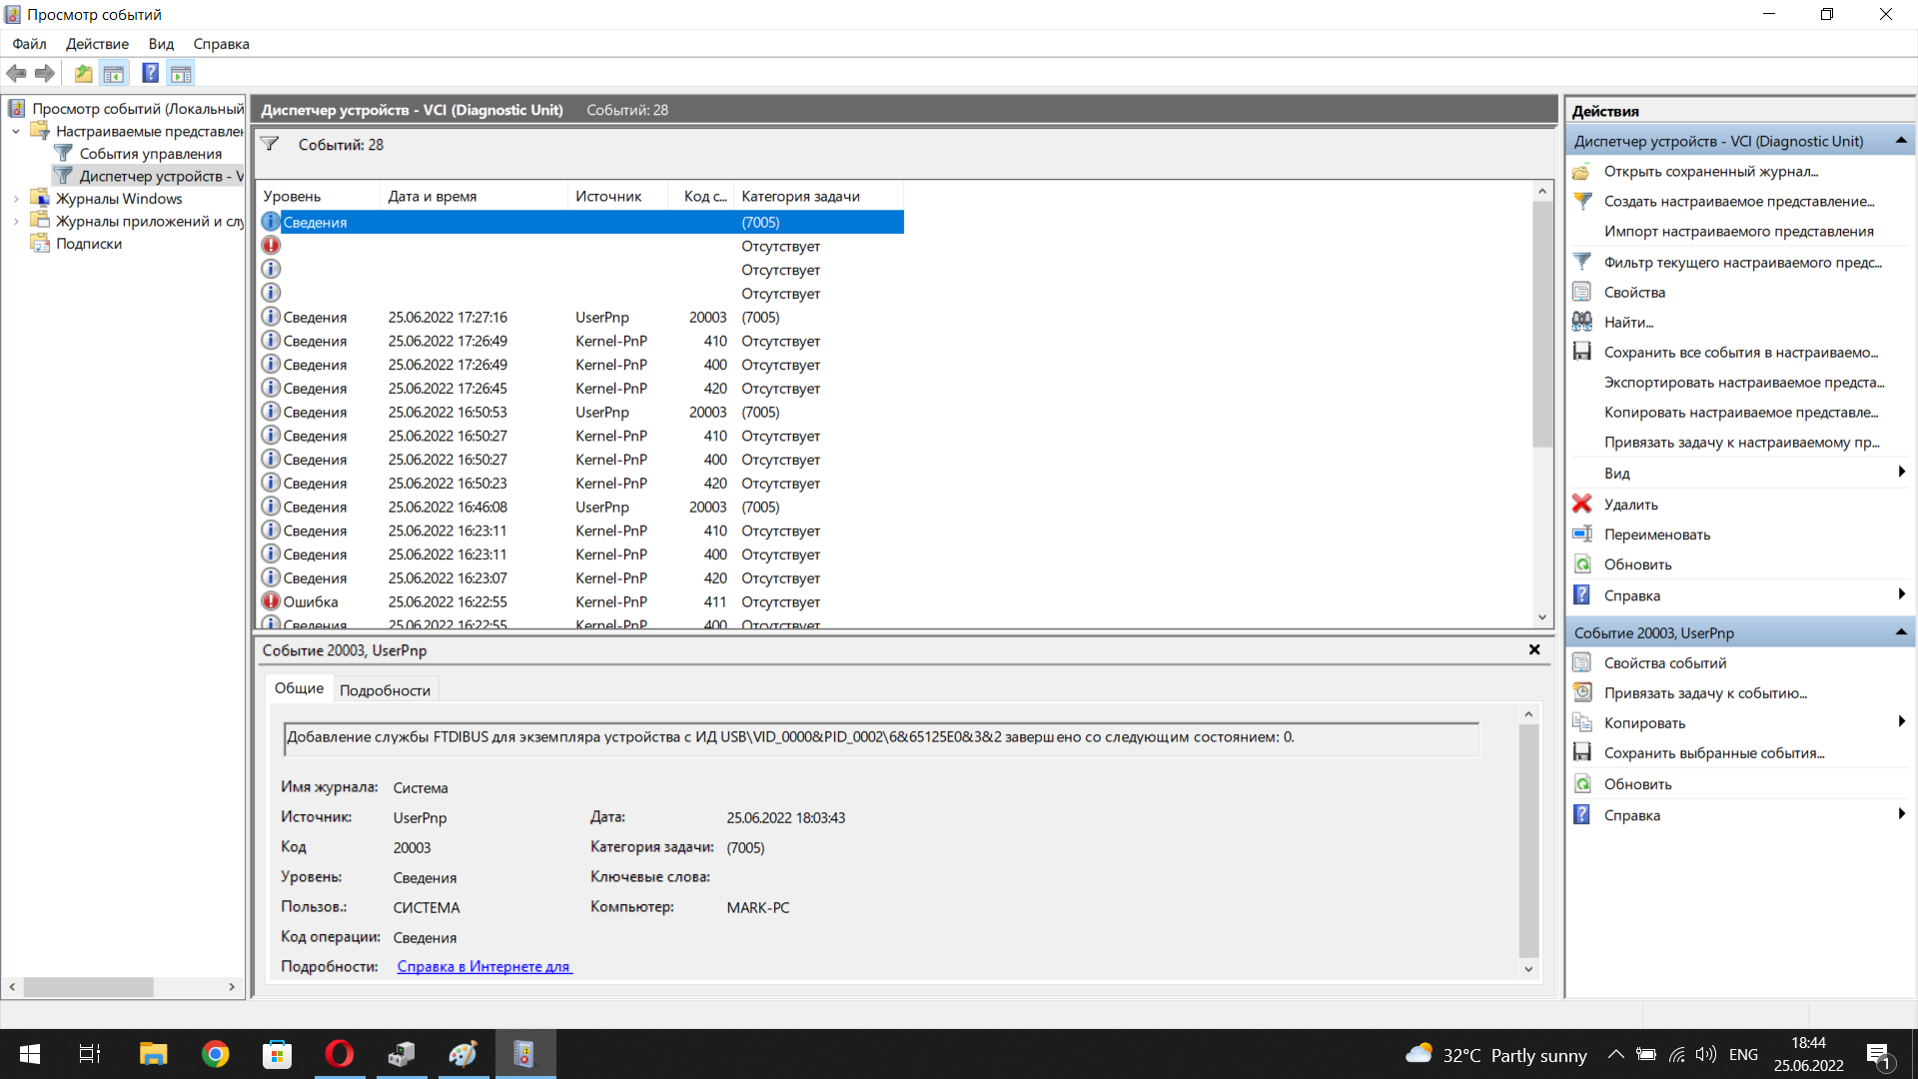Expand the Windows Logs tree node
Image resolution: width=1918 pixels, height=1079 pixels.
click(16, 199)
